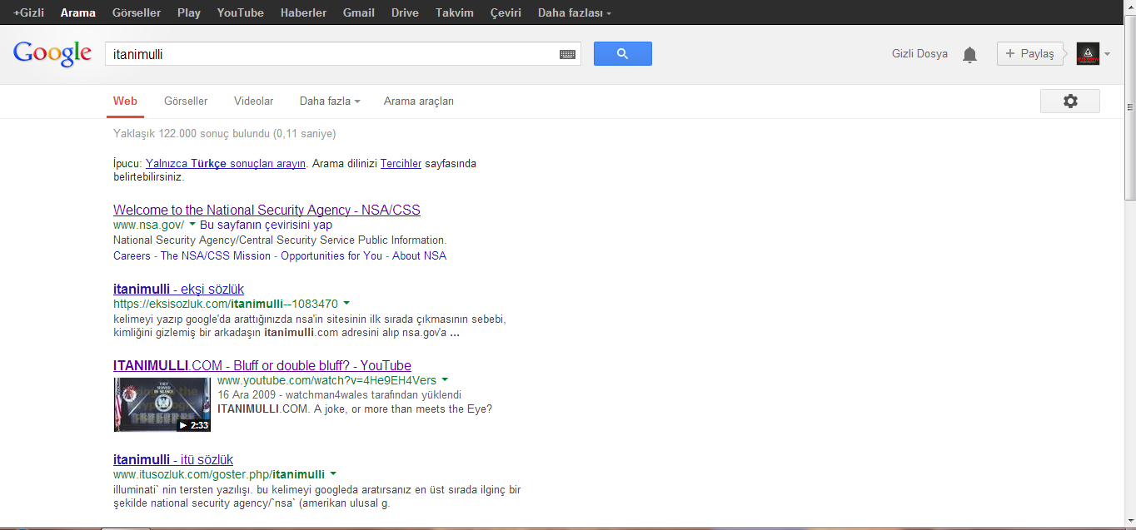
Task: Open Arama araçları search tools
Action: tap(419, 101)
